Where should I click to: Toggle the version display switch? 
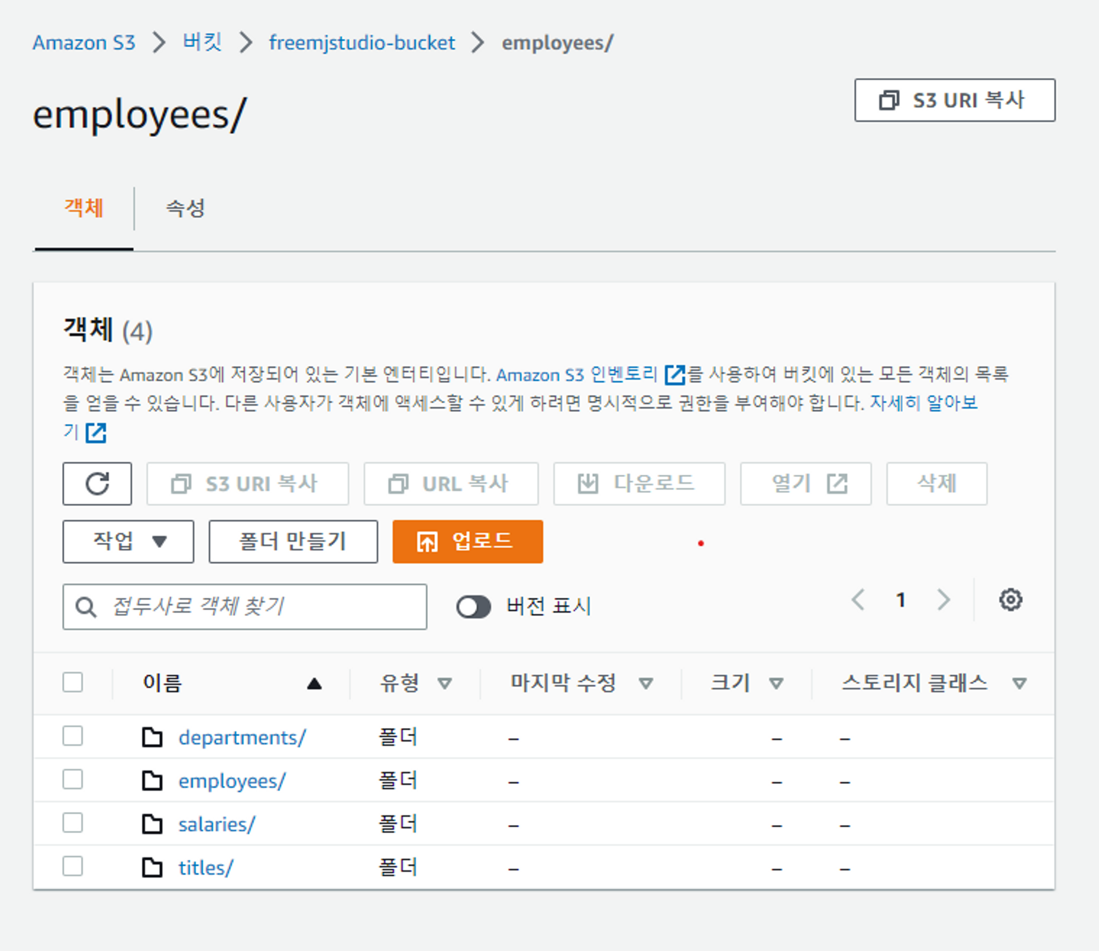coord(473,607)
